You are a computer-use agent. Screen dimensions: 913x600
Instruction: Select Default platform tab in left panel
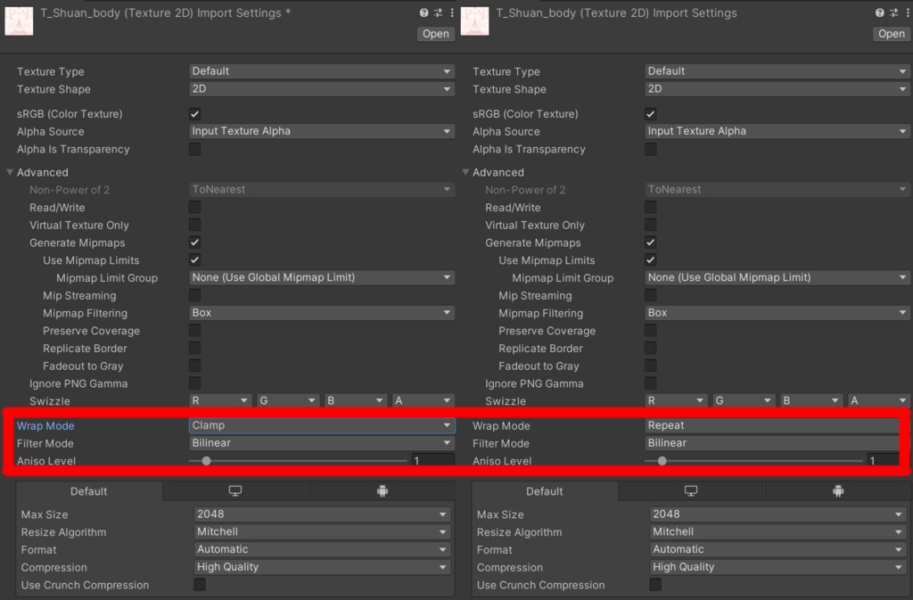tap(88, 491)
